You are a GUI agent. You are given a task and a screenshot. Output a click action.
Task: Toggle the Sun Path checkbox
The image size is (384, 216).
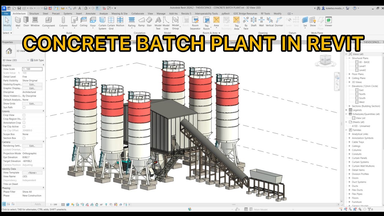pos(24,107)
